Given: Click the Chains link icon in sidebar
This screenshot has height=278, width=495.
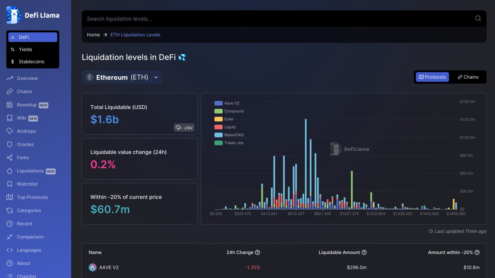Looking at the screenshot, I should (x=9, y=91).
